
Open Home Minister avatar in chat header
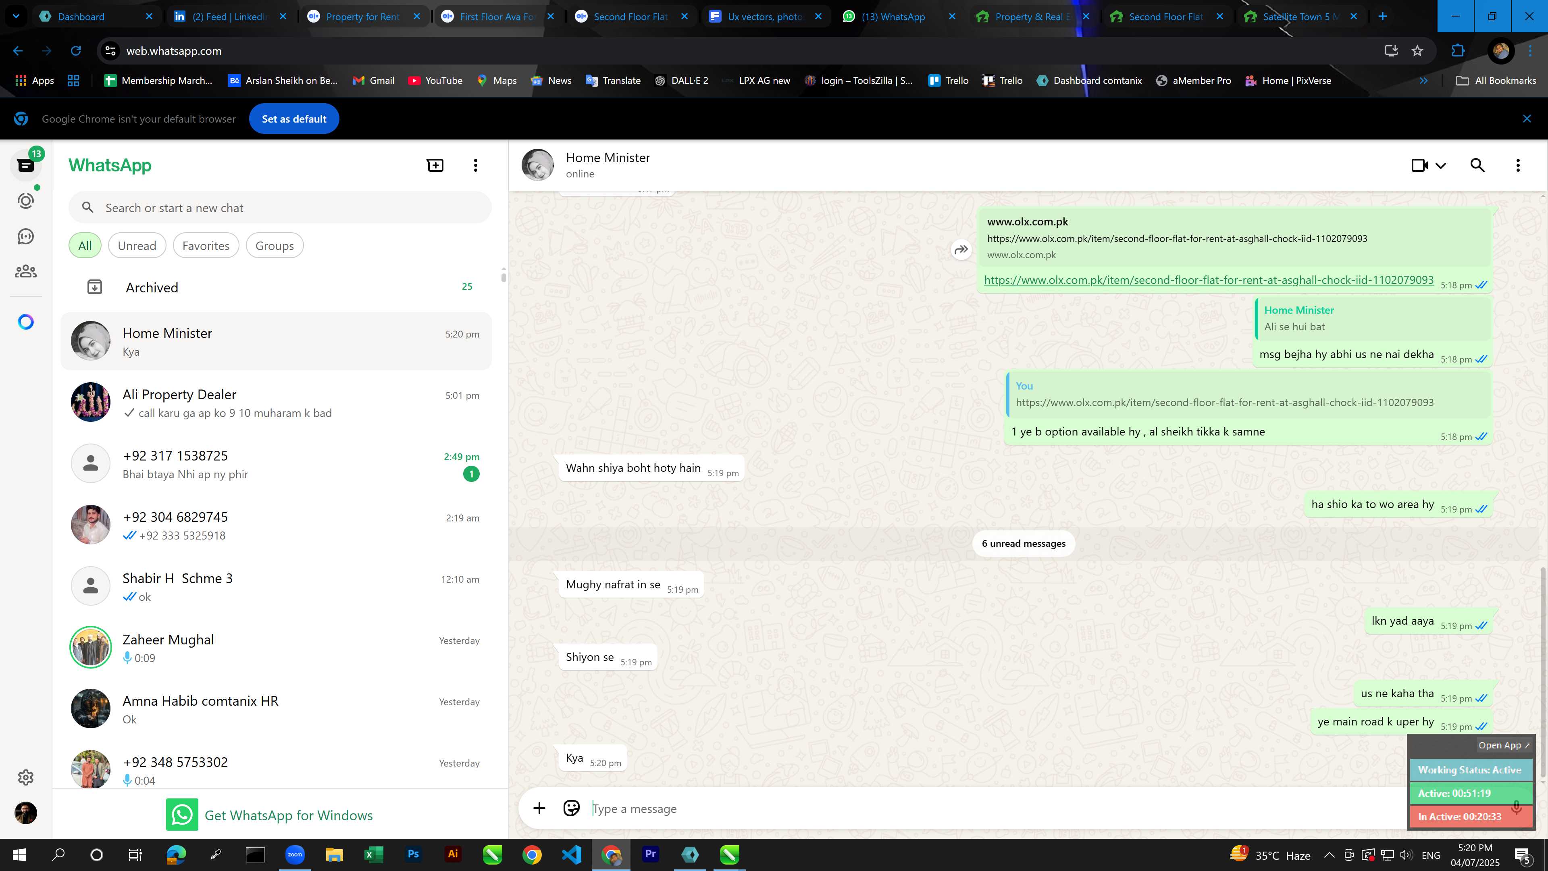pos(538,165)
